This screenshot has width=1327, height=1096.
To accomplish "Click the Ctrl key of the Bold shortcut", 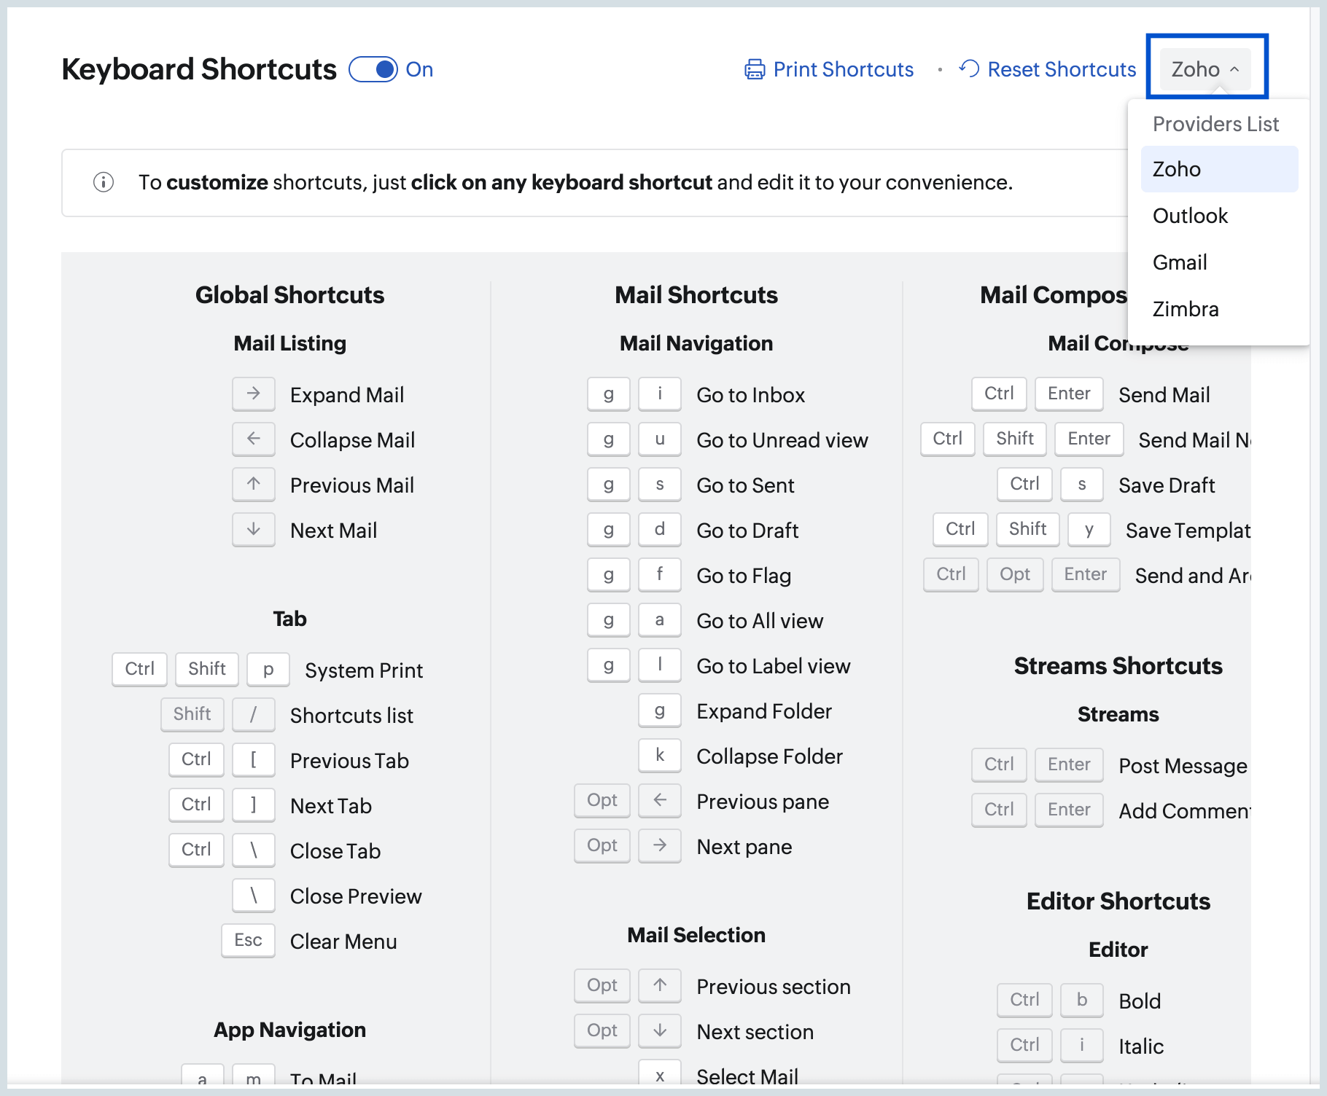I will [1024, 1000].
